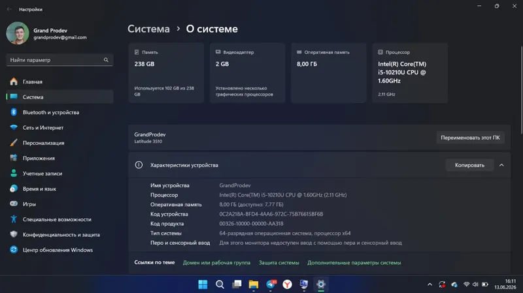Open the Процессор Intel Core card
This screenshot has height=293, width=523.
coord(410,72)
